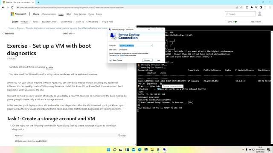The image size is (273, 153).
Task: Open the Computer combo box dropdown arrow
Action: click(151, 45)
